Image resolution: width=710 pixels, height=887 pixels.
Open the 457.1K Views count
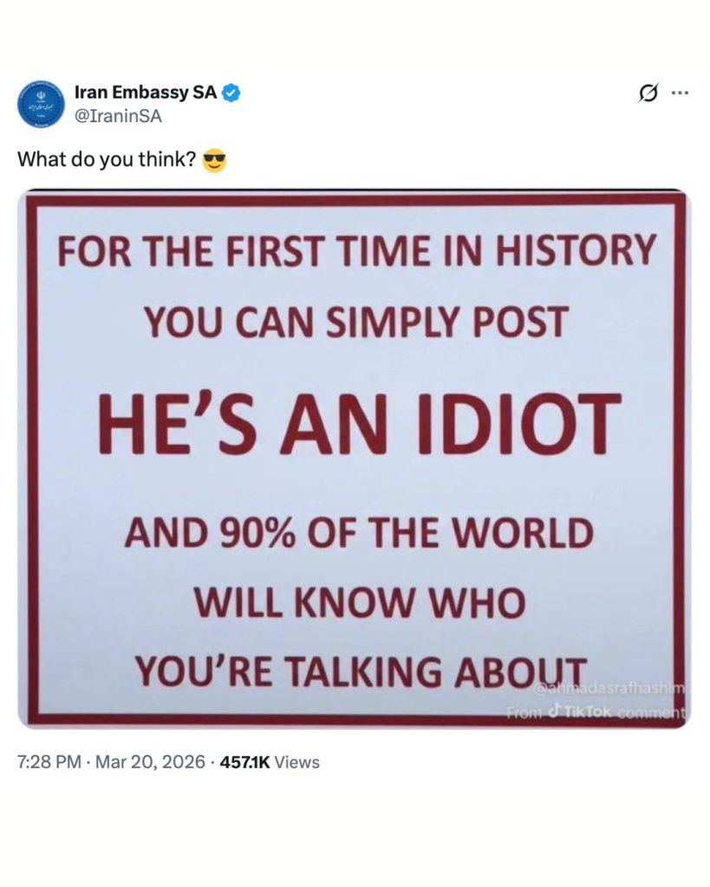click(x=270, y=762)
